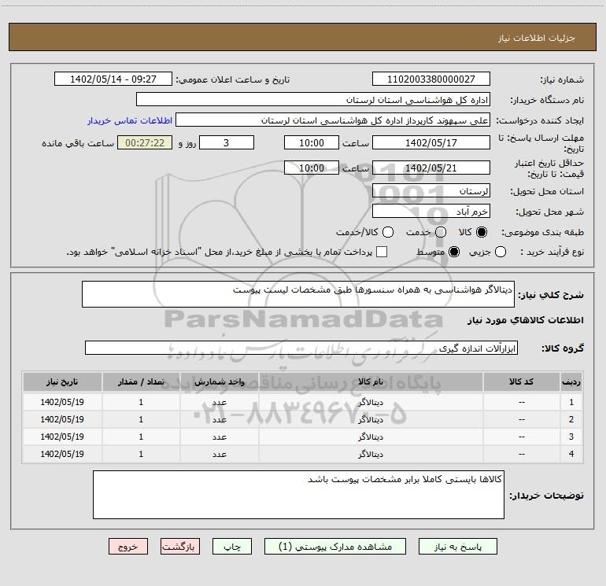Viewport: 606px width, 586px height.
Task: Click the پاسخ به نیاز button
Action: [458, 547]
